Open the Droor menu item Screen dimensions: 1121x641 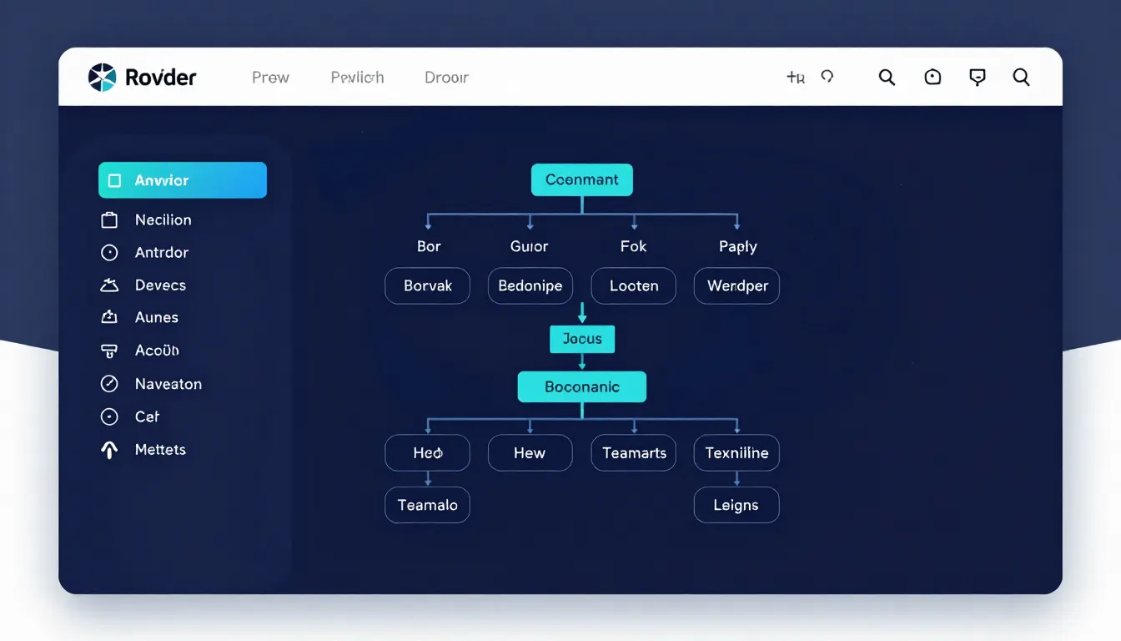[x=446, y=78]
